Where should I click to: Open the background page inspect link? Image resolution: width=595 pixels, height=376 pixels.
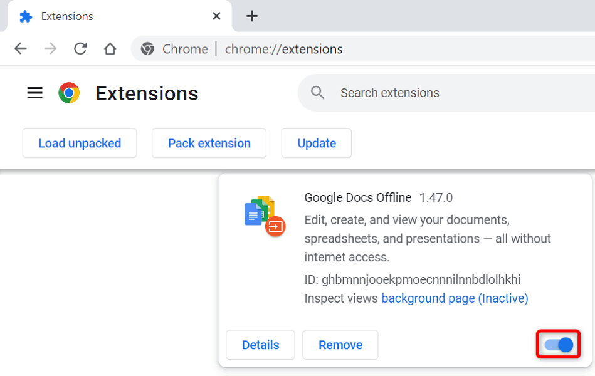pyautogui.click(x=455, y=298)
